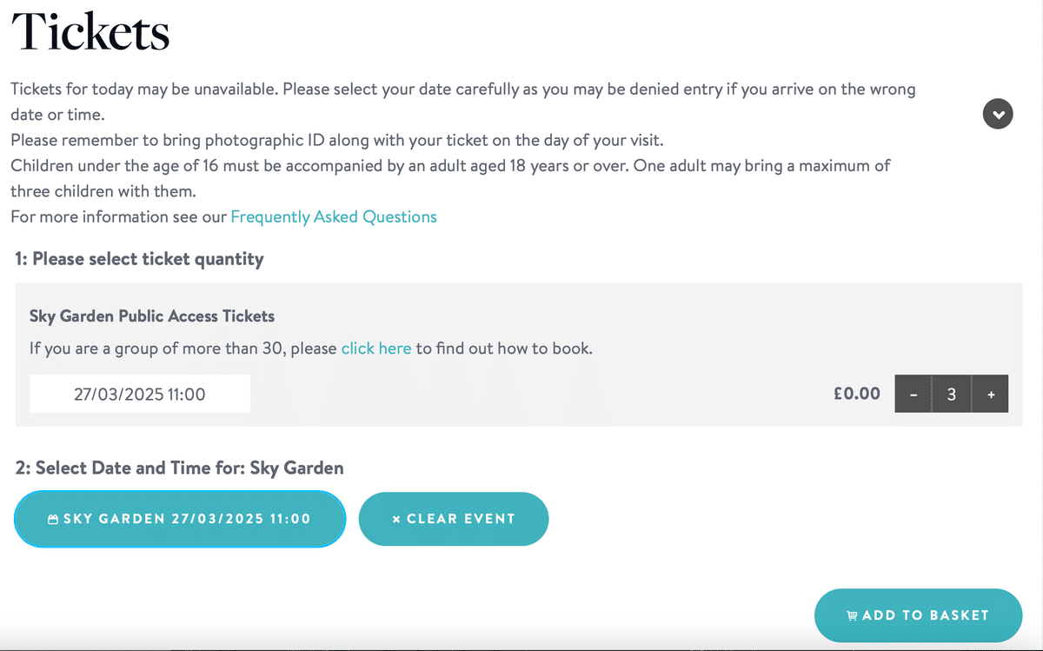Click the children under 16 notice text

[x=450, y=165]
